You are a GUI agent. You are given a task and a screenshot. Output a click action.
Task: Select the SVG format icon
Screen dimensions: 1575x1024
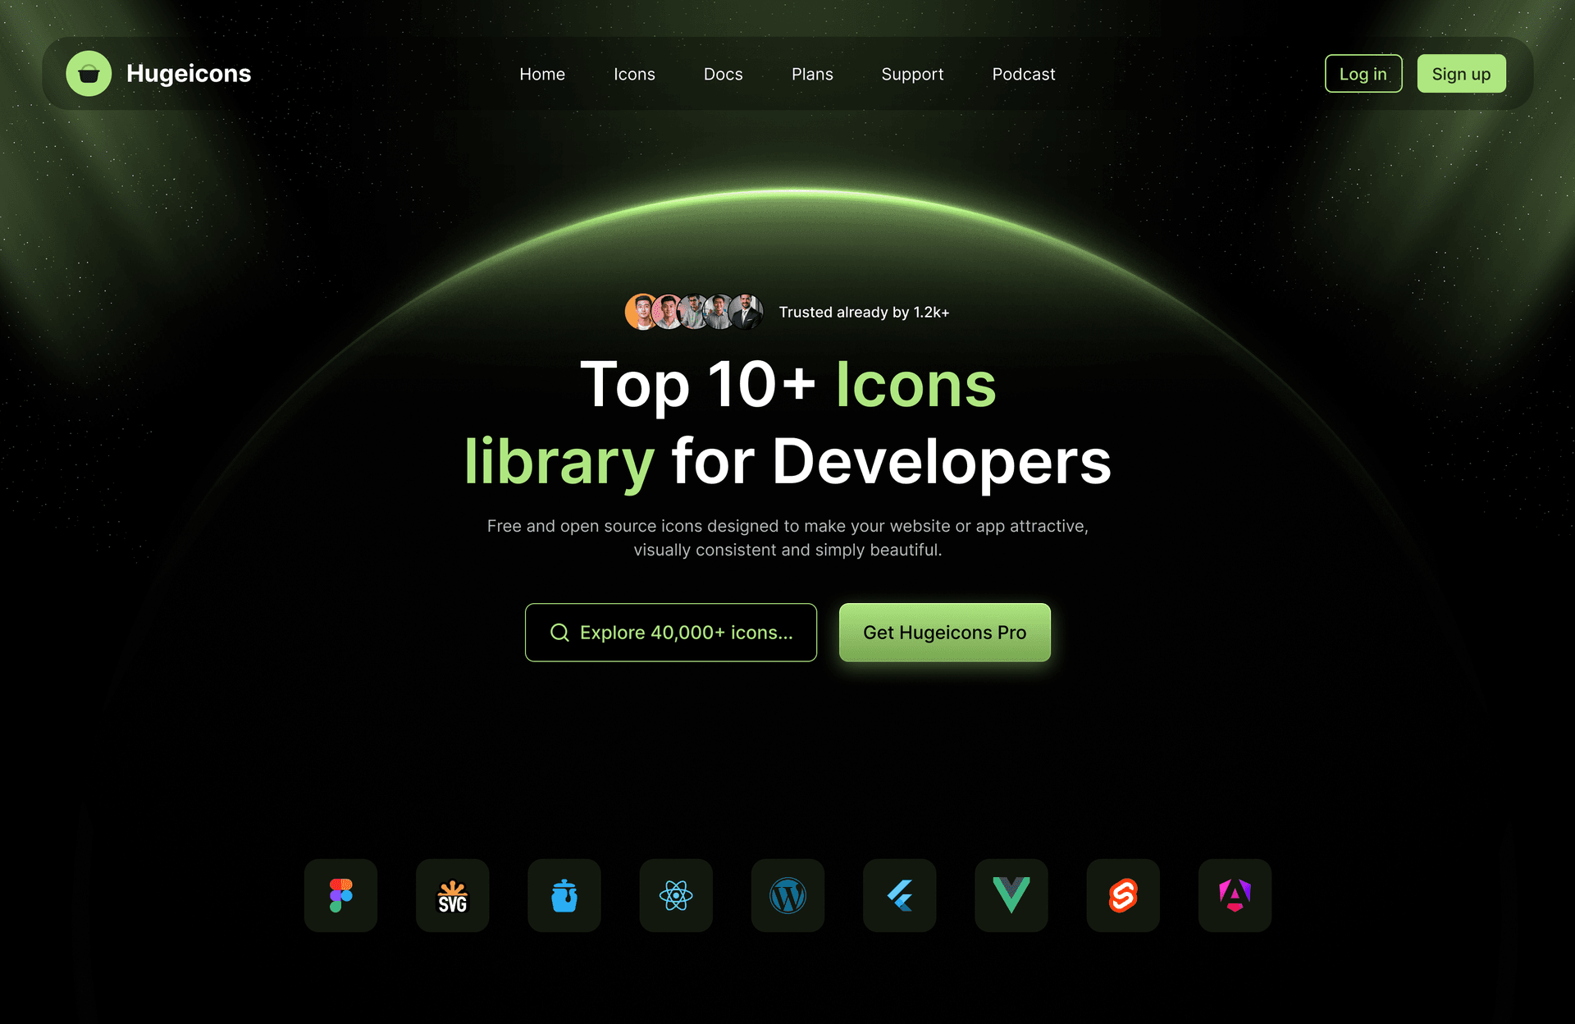(452, 895)
